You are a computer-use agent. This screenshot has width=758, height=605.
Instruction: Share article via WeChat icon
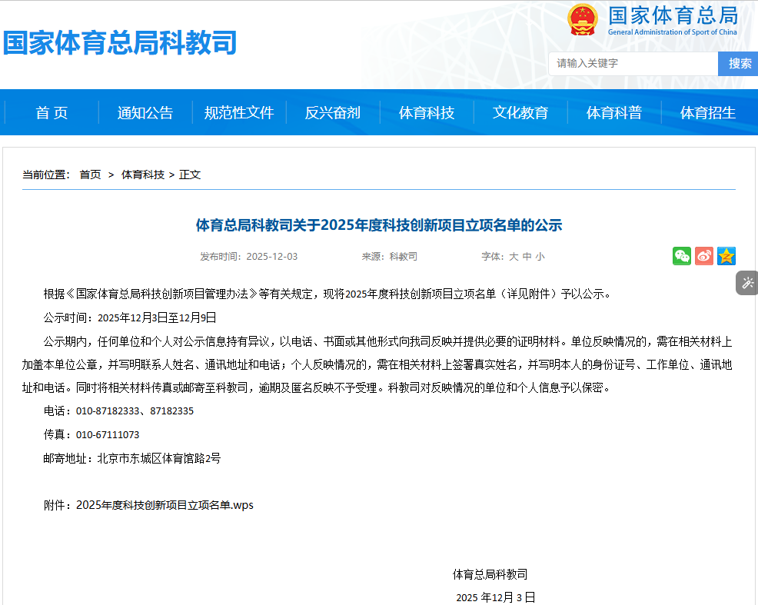(x=682, y=256)
